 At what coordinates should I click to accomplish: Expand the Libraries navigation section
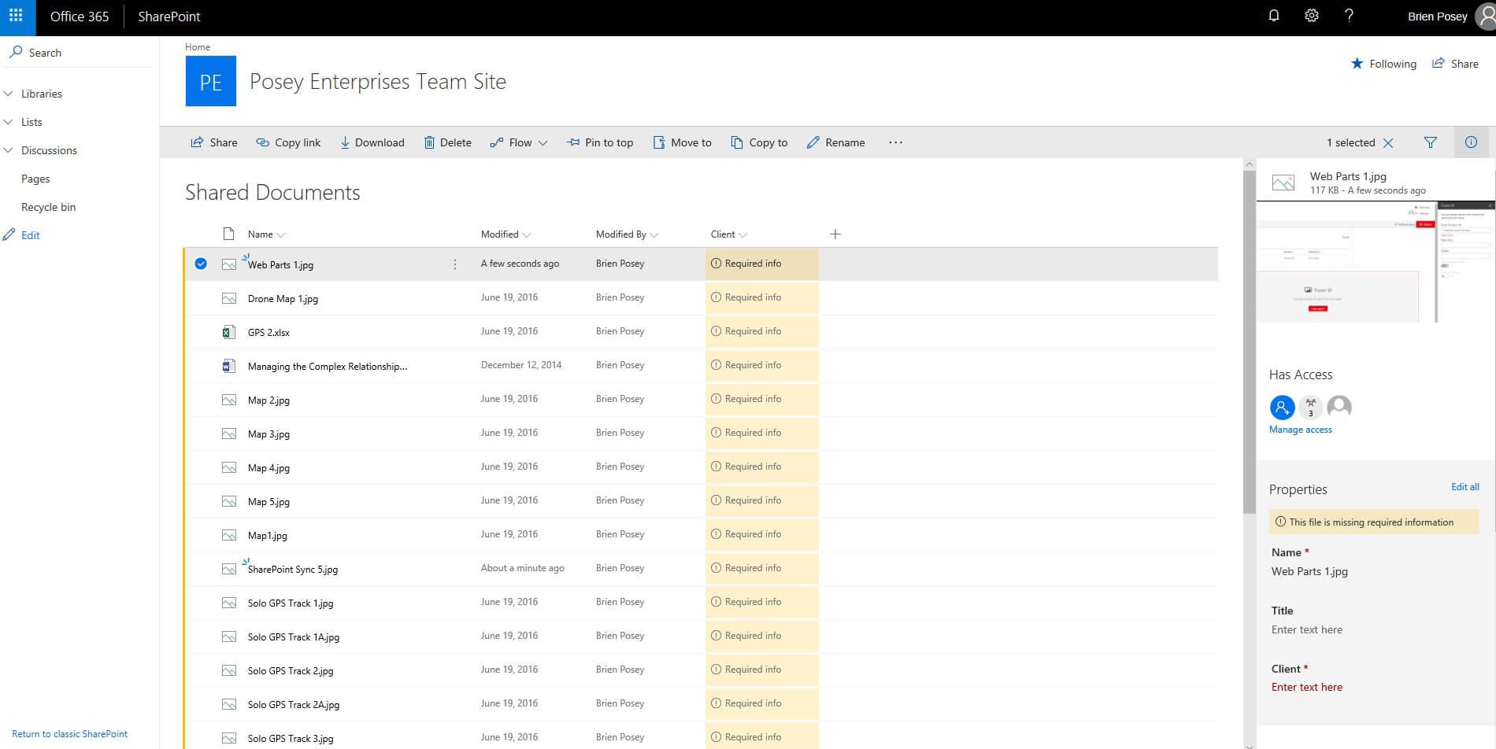(x=9, y=94)
